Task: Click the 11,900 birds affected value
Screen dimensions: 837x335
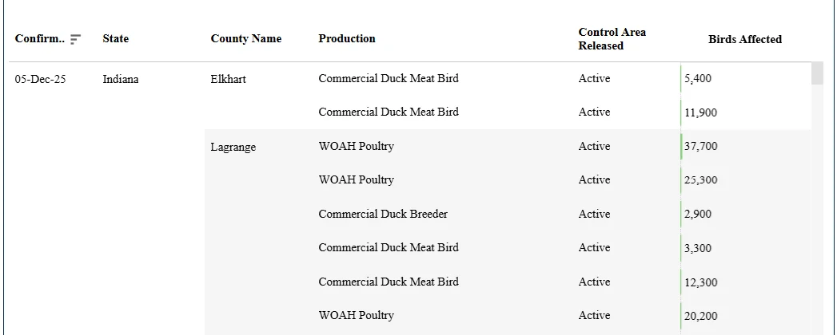Action: click(x=700, y=112)
